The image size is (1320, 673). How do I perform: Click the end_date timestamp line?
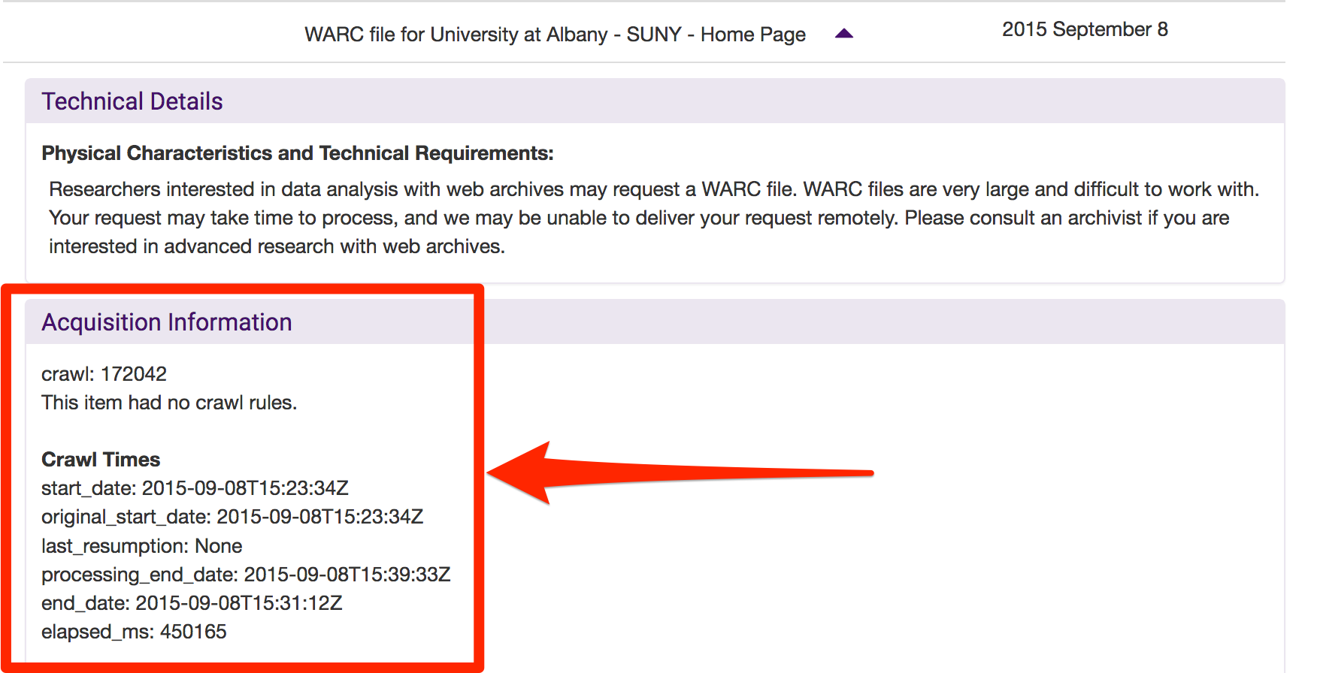[x=192, y=603]
